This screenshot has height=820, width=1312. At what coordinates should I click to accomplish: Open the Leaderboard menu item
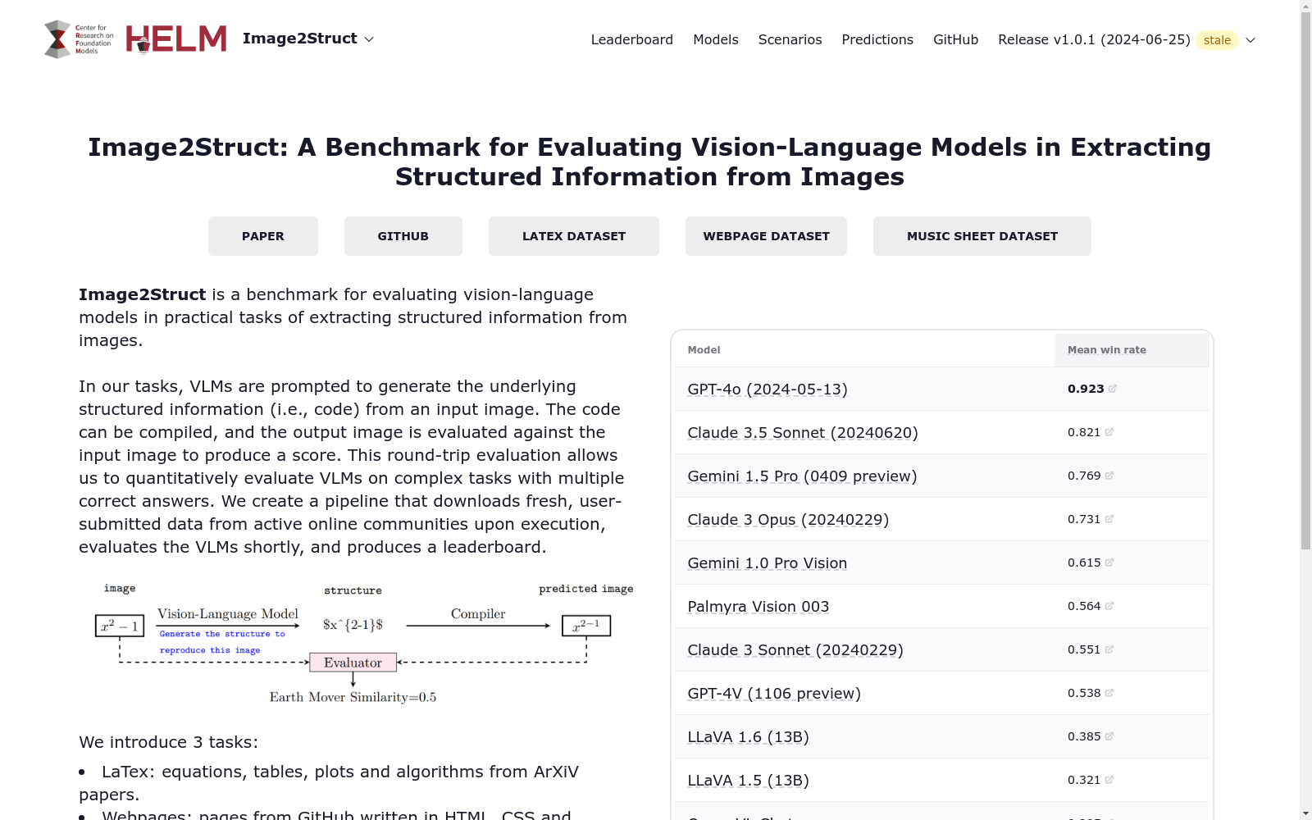point(632,39)
